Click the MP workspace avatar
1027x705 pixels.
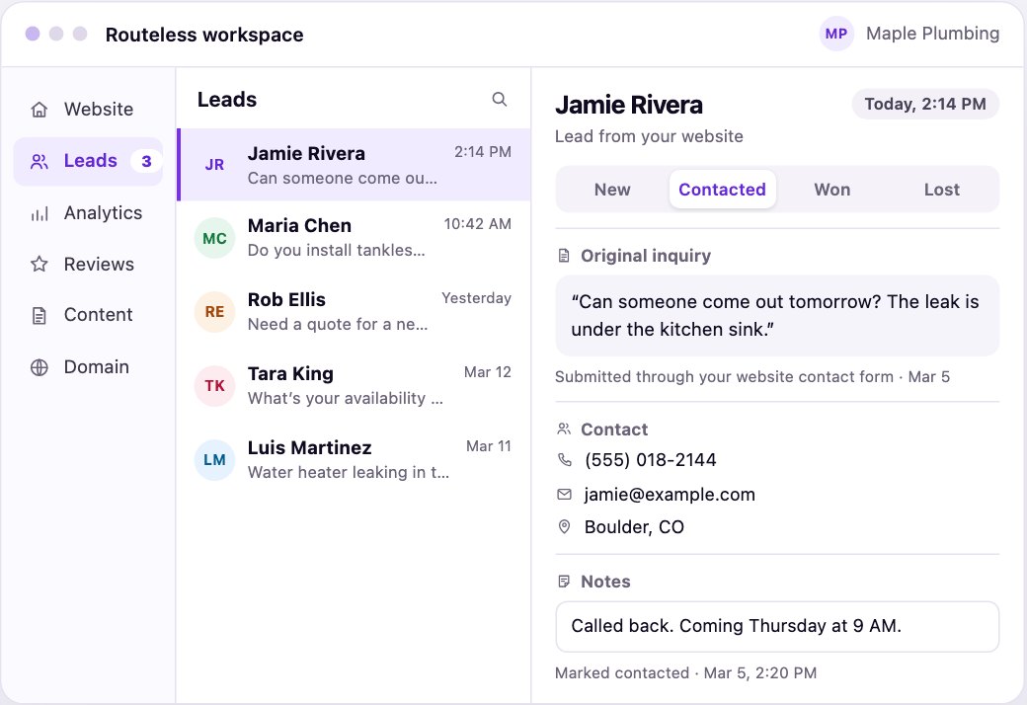(x=835, y=34)
